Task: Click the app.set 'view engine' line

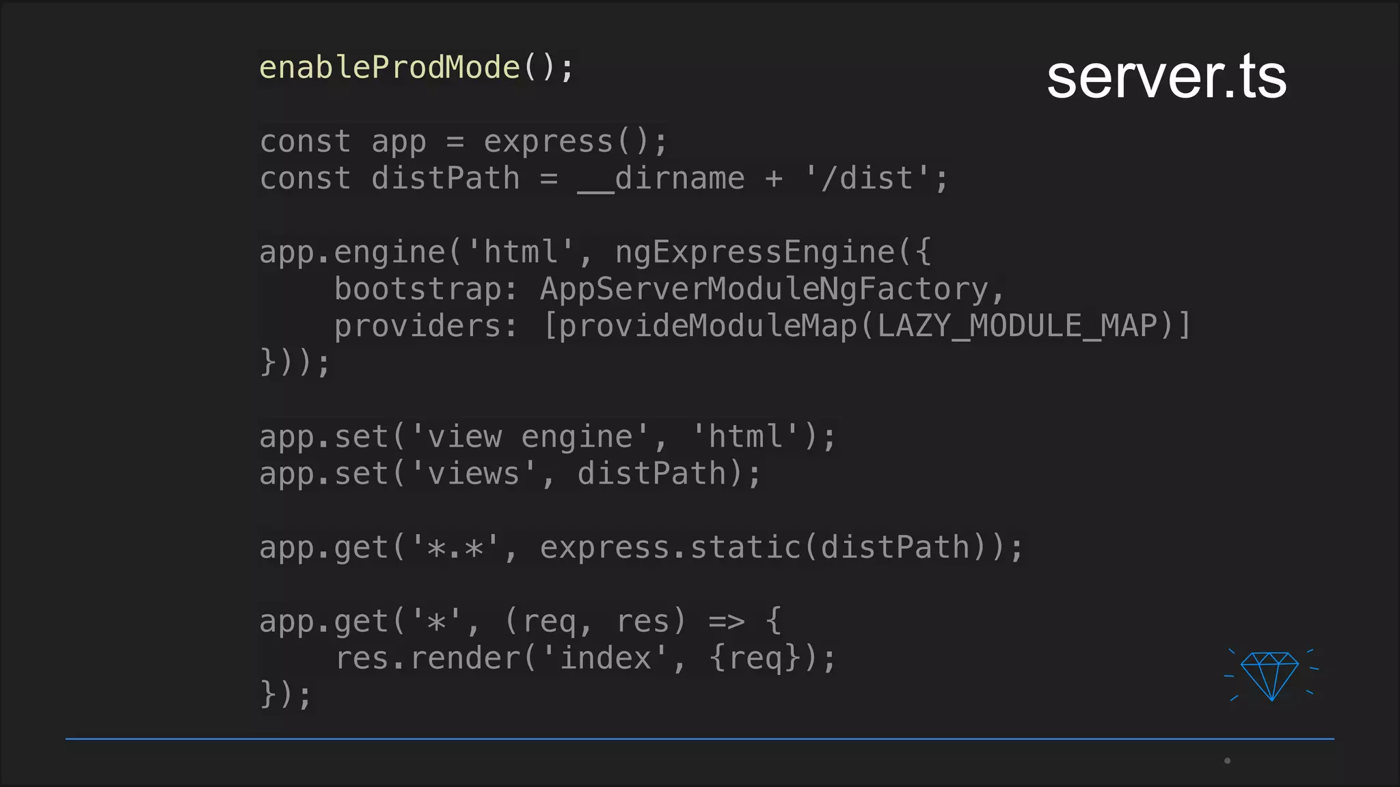Action: click(547, 437)
